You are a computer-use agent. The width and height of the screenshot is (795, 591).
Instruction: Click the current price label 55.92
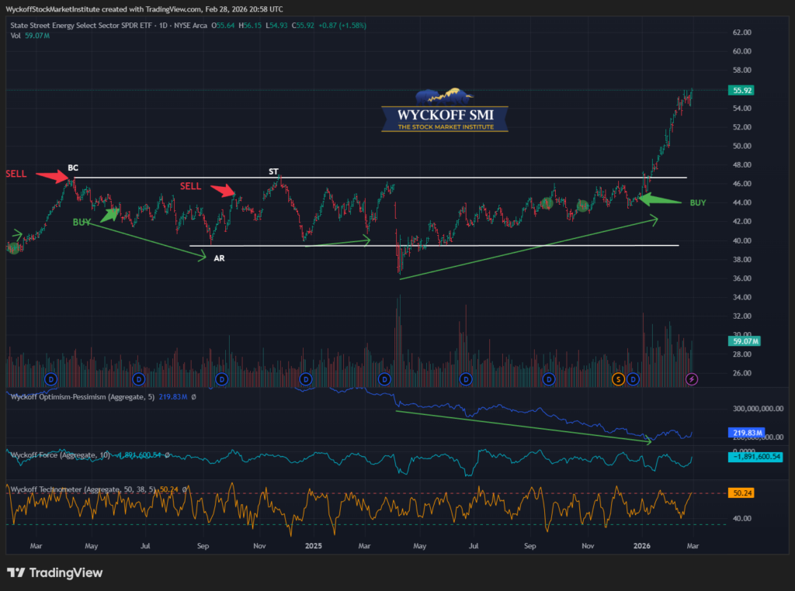coord(743,90)
